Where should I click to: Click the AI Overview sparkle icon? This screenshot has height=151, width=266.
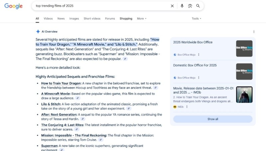[x=38, y=31]
